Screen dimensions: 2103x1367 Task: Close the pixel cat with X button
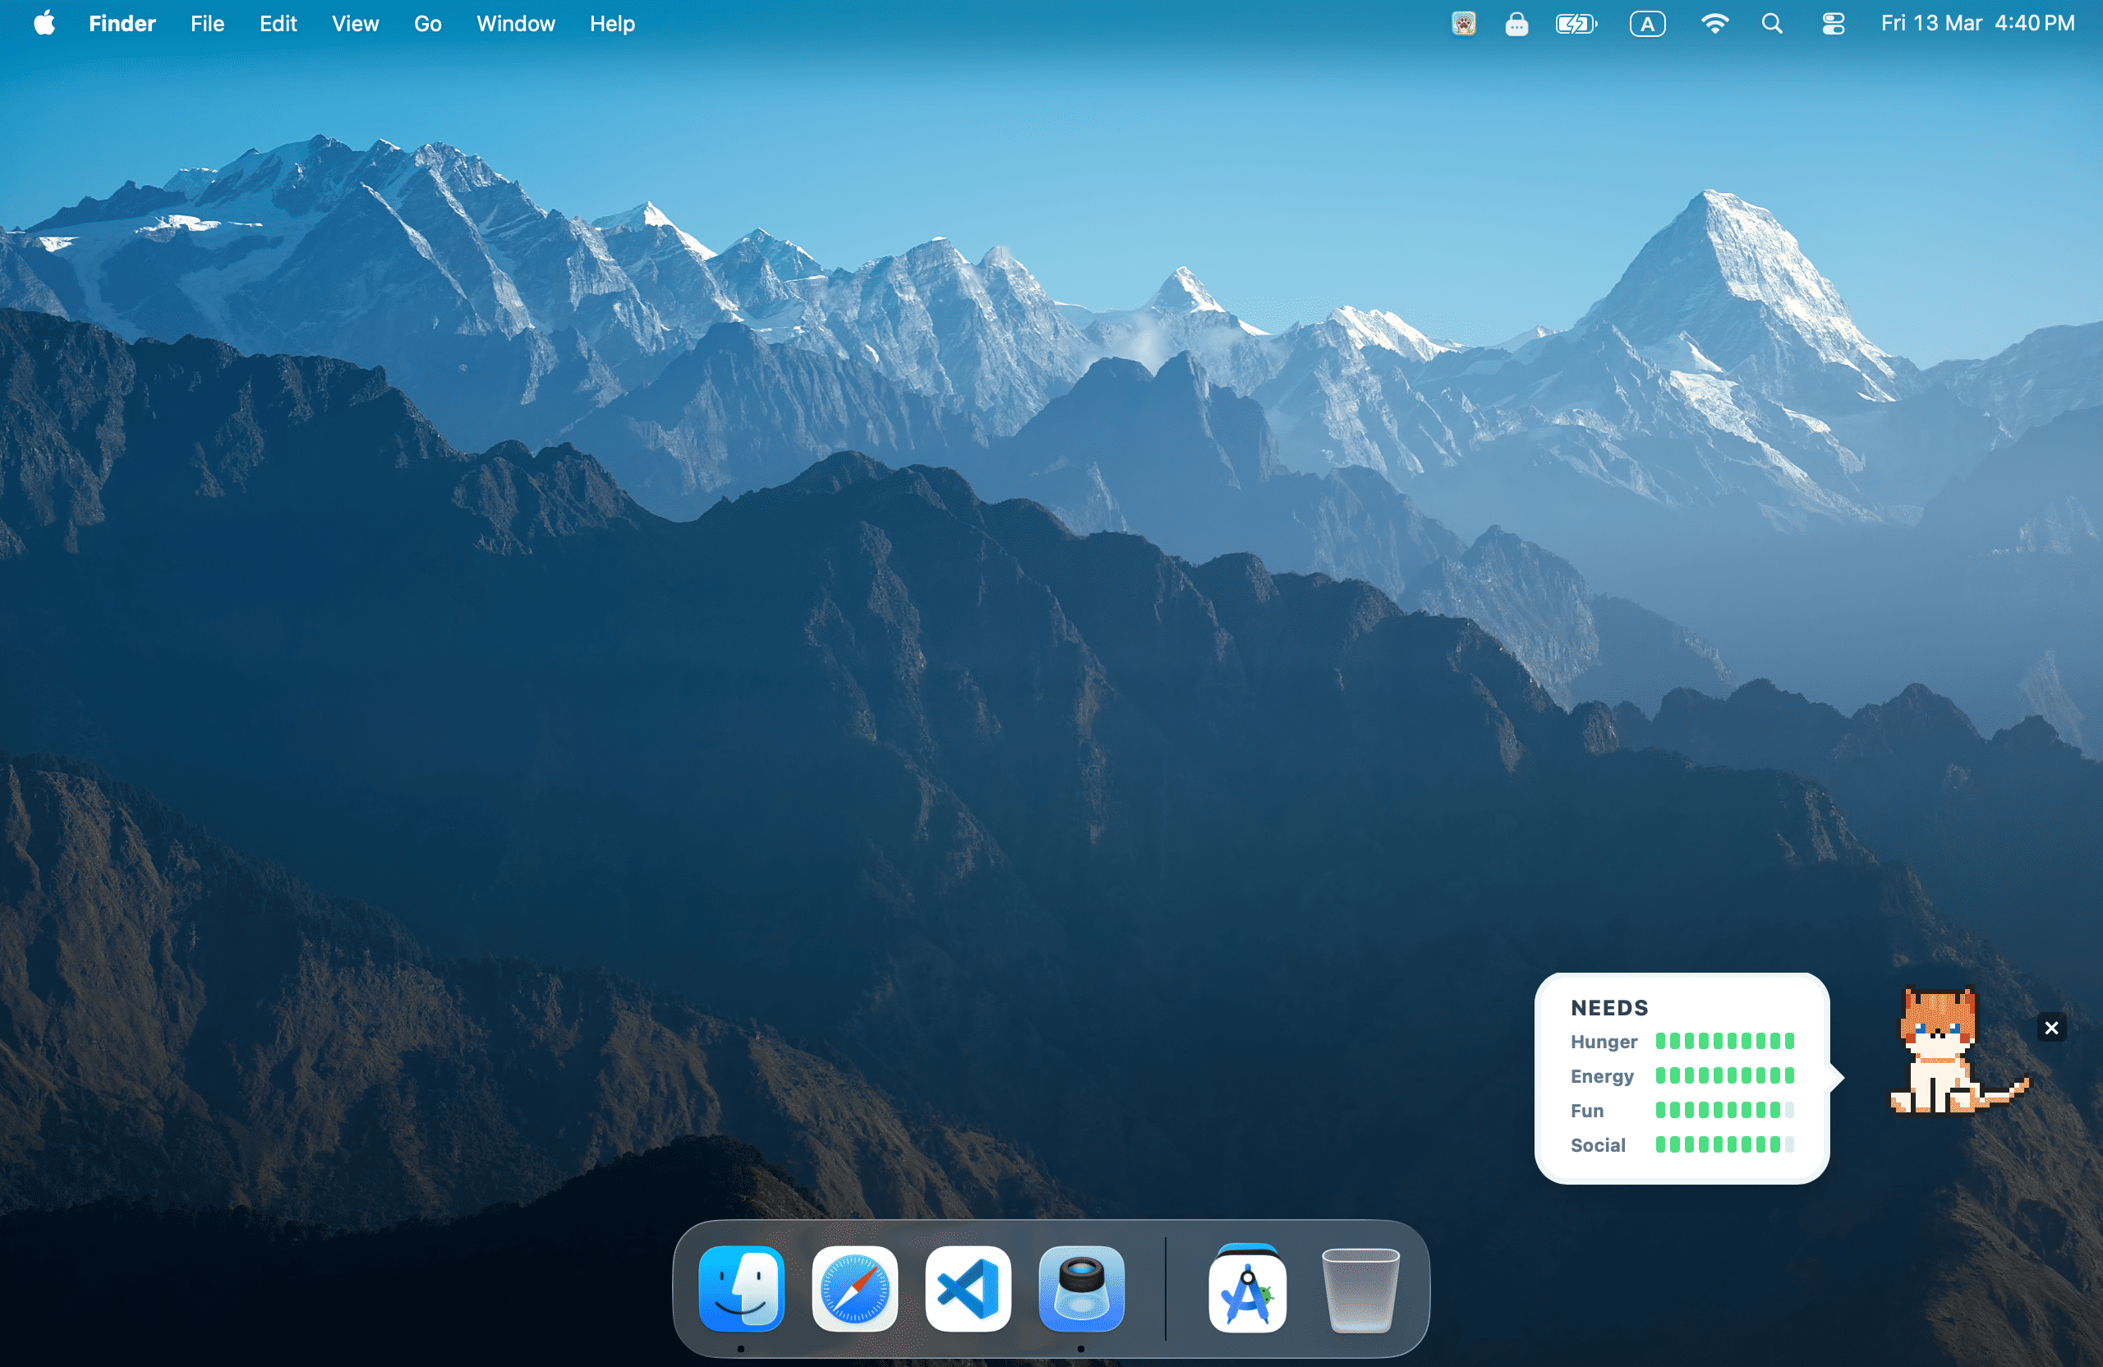[x=2051, y=1028]
